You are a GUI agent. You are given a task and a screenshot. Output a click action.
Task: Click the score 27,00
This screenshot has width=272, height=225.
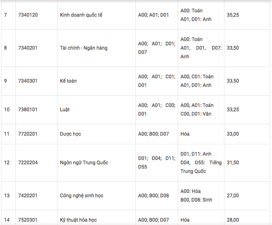pyautogui.click(x=233, y=195)
